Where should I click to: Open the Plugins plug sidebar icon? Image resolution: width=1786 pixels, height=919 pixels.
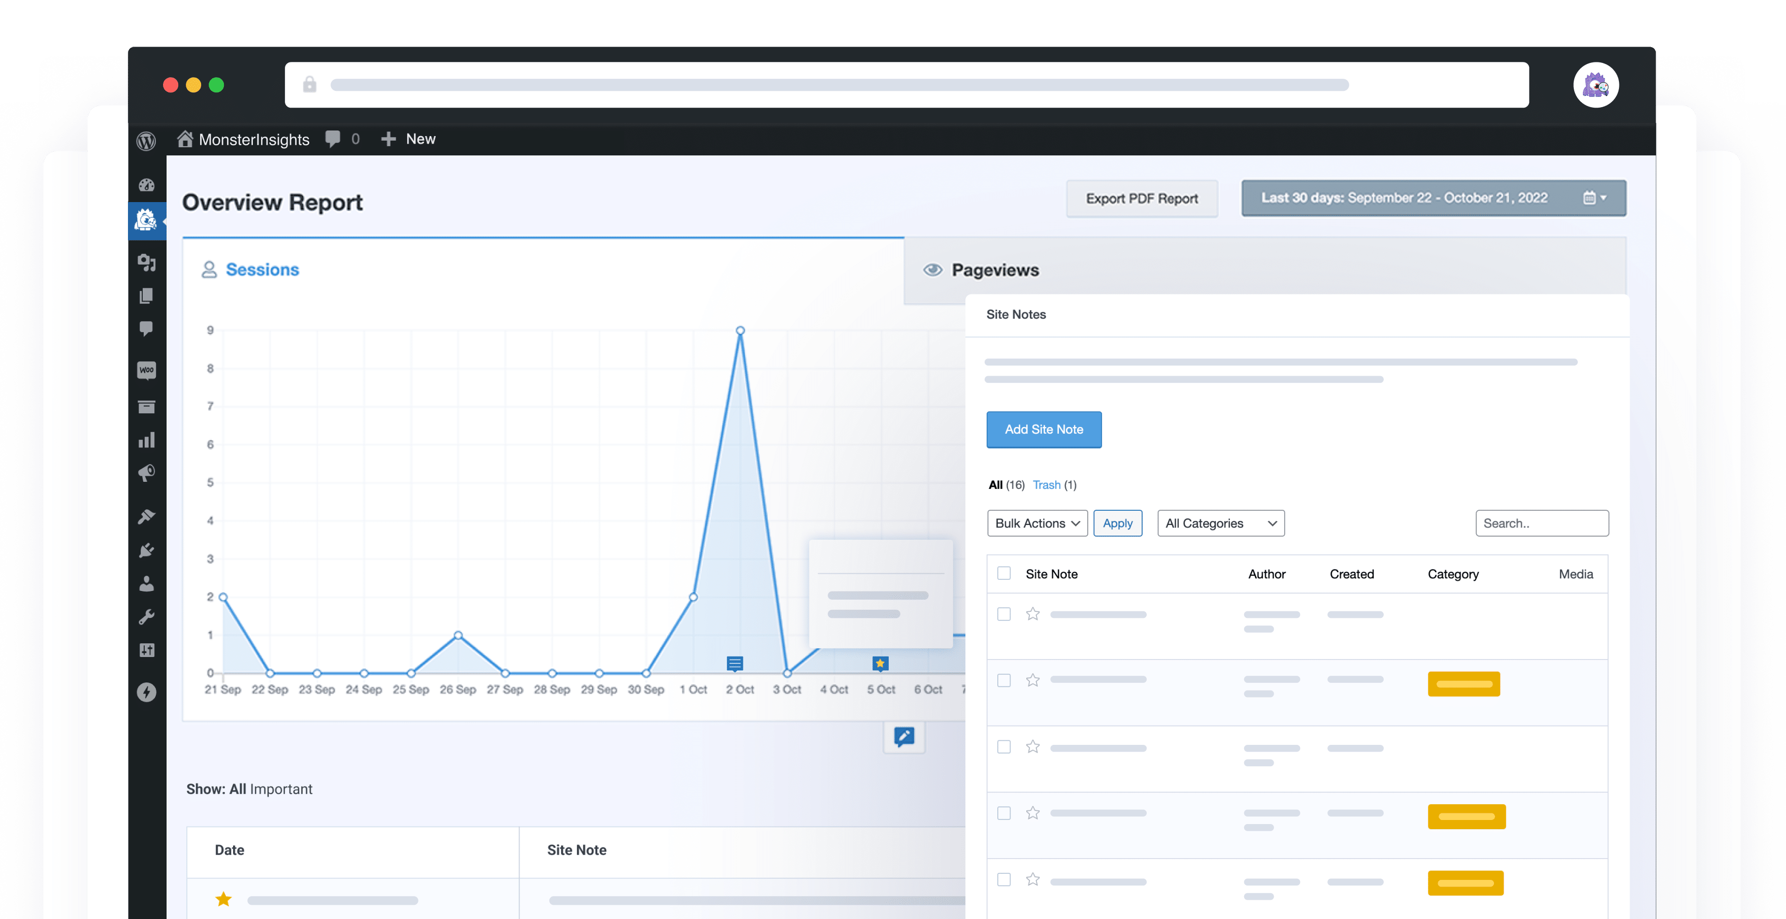pyautogui.click(x=146, y=550)
